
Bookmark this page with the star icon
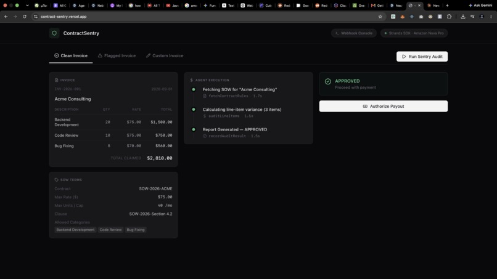pyautogui.click(x=380, y=17)
